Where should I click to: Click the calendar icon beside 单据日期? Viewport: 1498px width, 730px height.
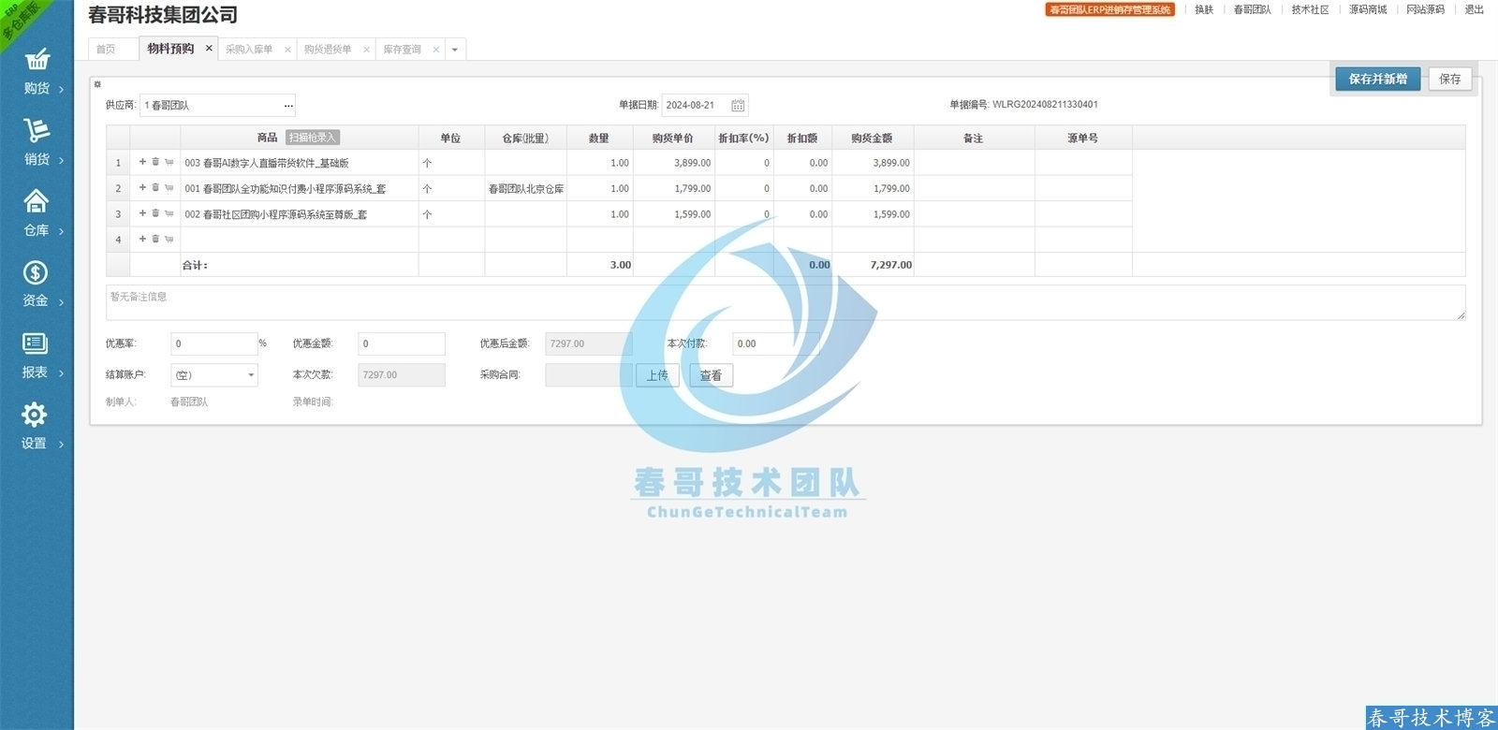click(x=738, y=106)
